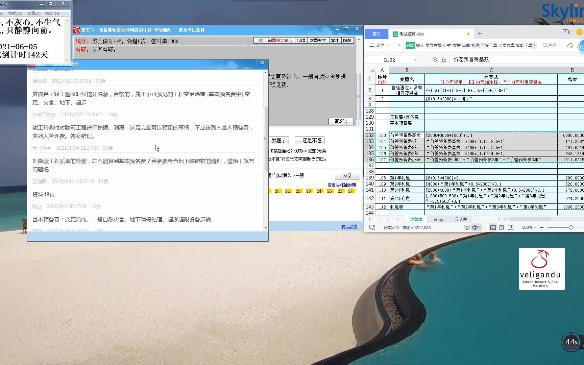Viewport: 584px width, 365px height.
Task: Jump to question number 24
Action: pos(319,191)
